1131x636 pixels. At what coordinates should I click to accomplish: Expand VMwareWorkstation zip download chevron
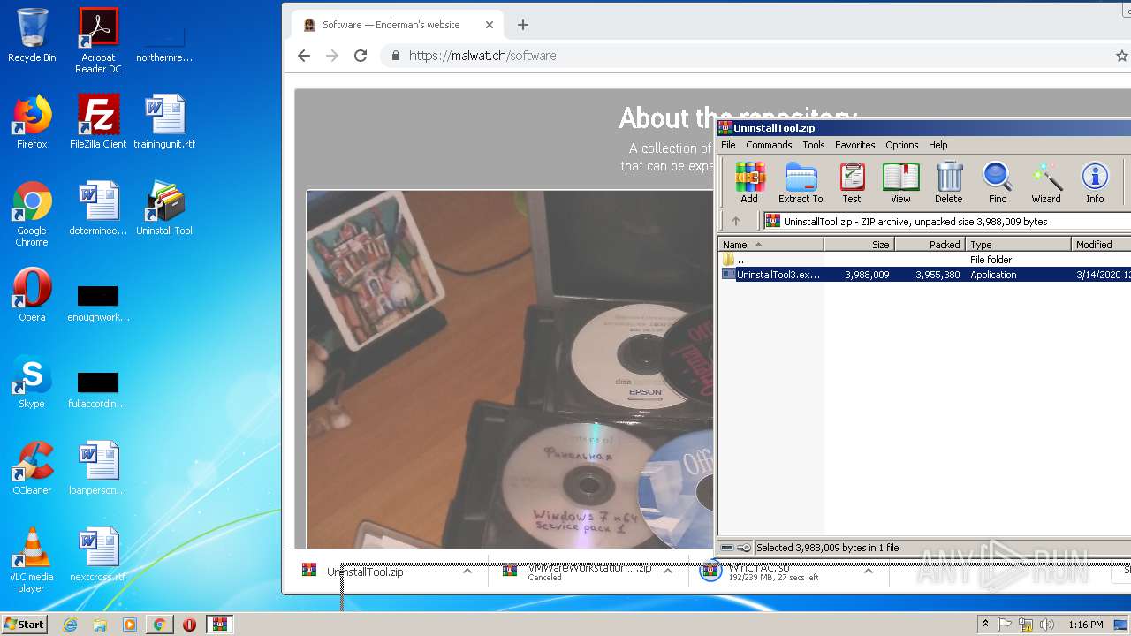[x=667, y=571]
